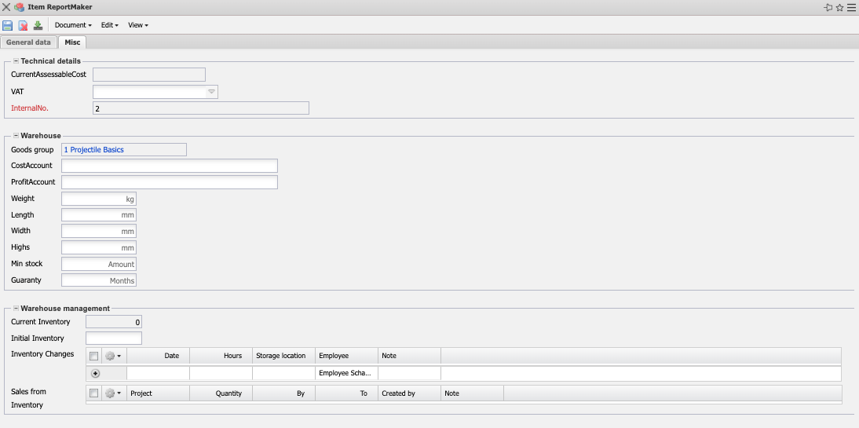Open gear settings in Inventory Changes table header
Viewport: 859px width, 428px height.
pyautogui.click(x=114, y=356)
